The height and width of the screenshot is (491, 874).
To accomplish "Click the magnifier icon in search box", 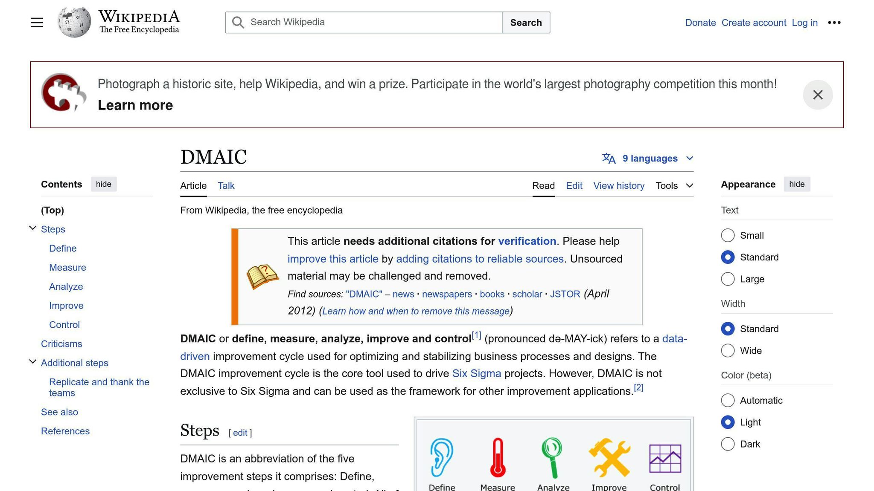I will (238, 23).
